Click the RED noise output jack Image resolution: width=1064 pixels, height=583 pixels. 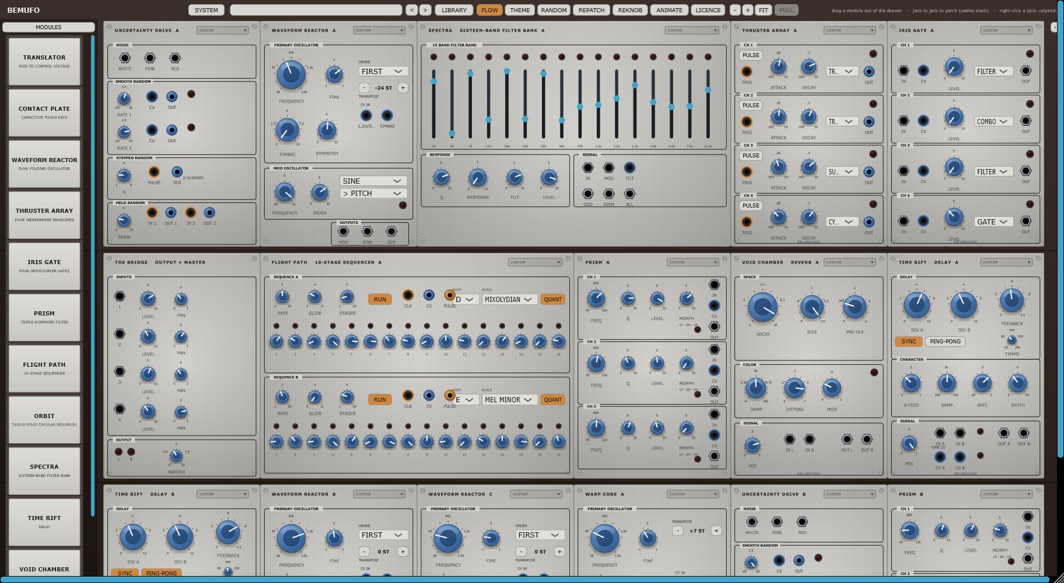tap(175, 58)
